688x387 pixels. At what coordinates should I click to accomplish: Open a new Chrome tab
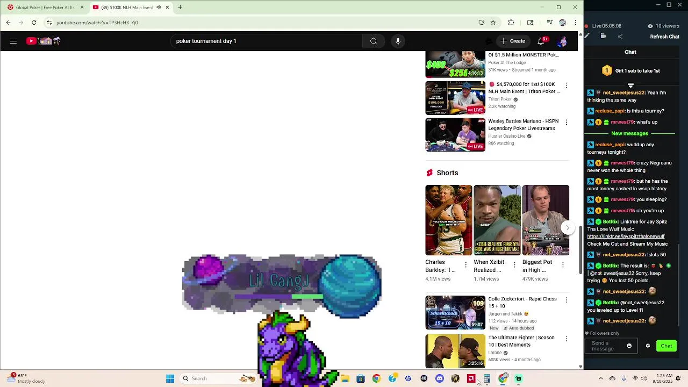click(x=180, y=8)
